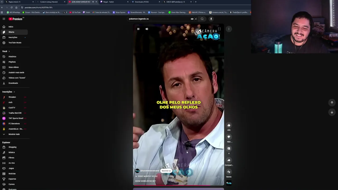Click the YouTube Premium logo
Viewport: 338px width, 190px height.
tap(16, 19)
